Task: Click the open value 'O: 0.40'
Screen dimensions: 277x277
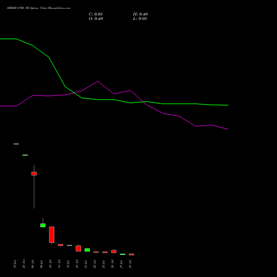Action: [96, 19]
